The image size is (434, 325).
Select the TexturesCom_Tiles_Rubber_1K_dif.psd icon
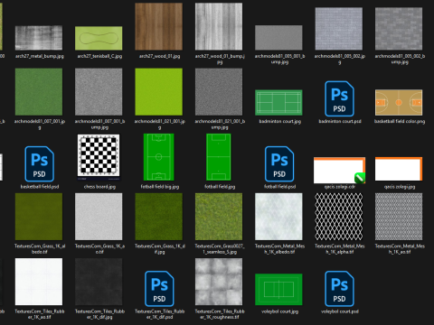pos(159,289)
